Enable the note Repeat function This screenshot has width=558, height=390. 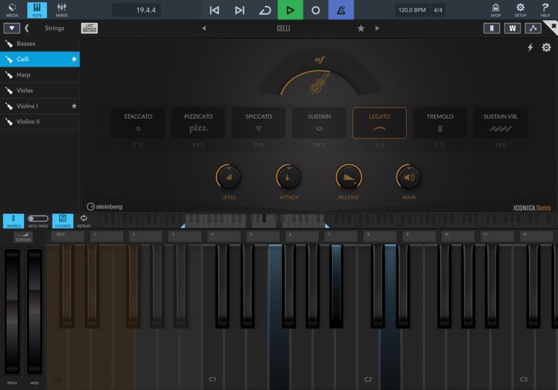pos(84,221)
